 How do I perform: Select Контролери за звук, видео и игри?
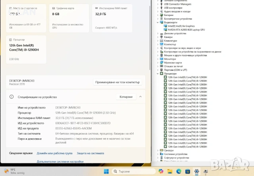pos(183,48)
